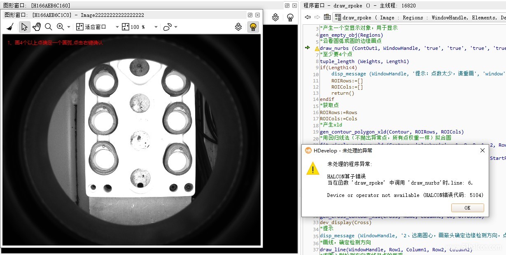Open the layers stack icon in front window
The width and height of the screenshot is (506, 255).
[x=238, y=27]
